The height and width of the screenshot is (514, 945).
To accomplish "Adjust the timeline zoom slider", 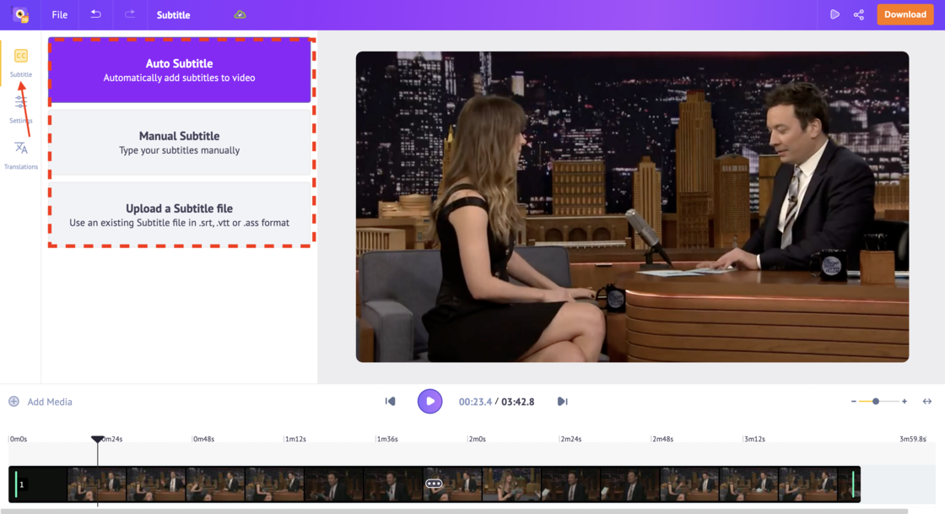I will (876, 402).
